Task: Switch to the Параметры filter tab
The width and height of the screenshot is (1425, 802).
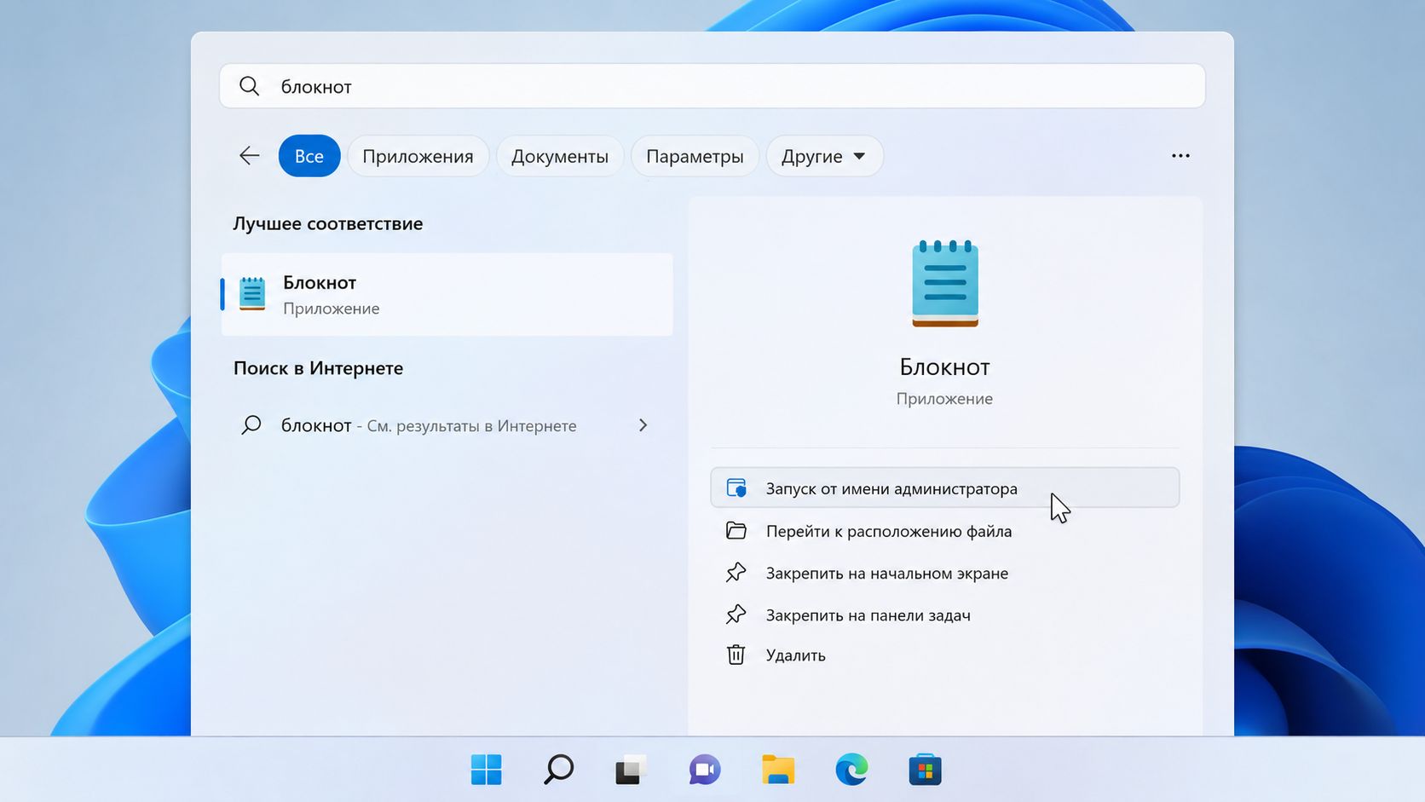Action: point(695,156)
